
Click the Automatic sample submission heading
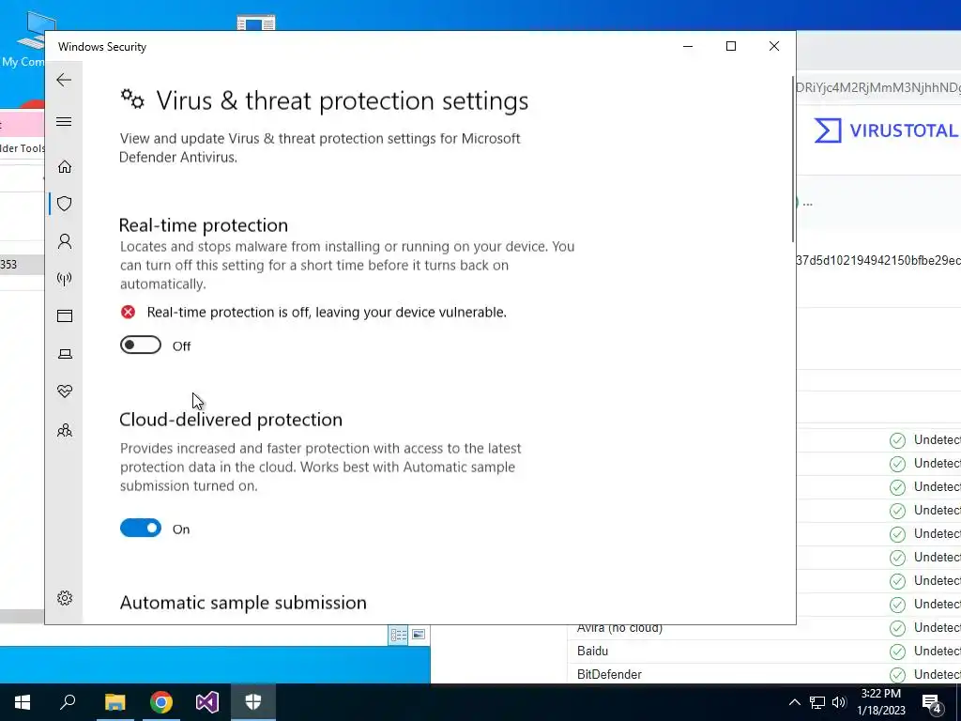(243, 603)
